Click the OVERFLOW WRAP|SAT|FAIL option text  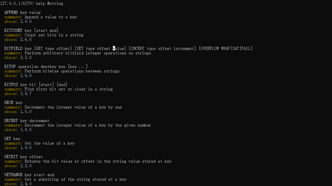point(225,48)
